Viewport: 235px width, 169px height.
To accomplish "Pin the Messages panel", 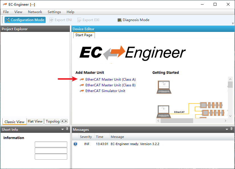I will pos(232,129).
